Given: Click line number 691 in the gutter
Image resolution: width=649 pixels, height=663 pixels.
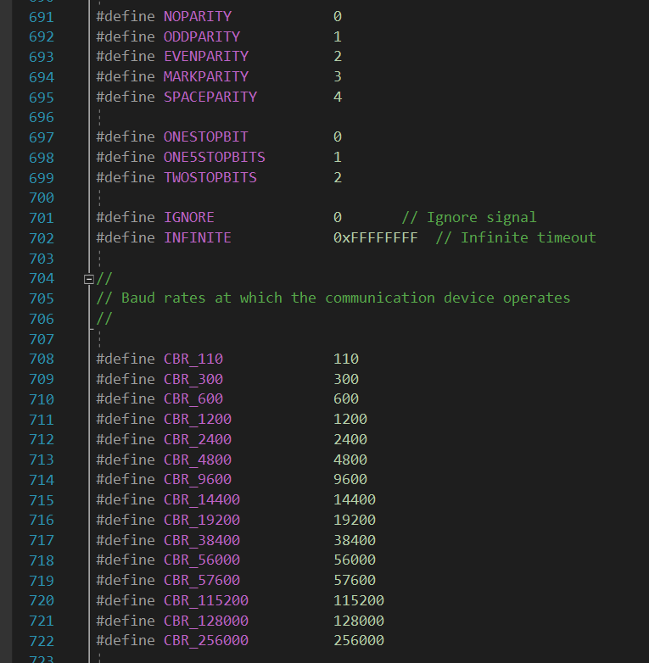Looking at the screenshot, I should [x=42, y=17].
